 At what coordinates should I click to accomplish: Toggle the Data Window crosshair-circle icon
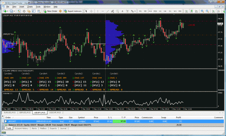pyautogui.click(x=24, y=11)
